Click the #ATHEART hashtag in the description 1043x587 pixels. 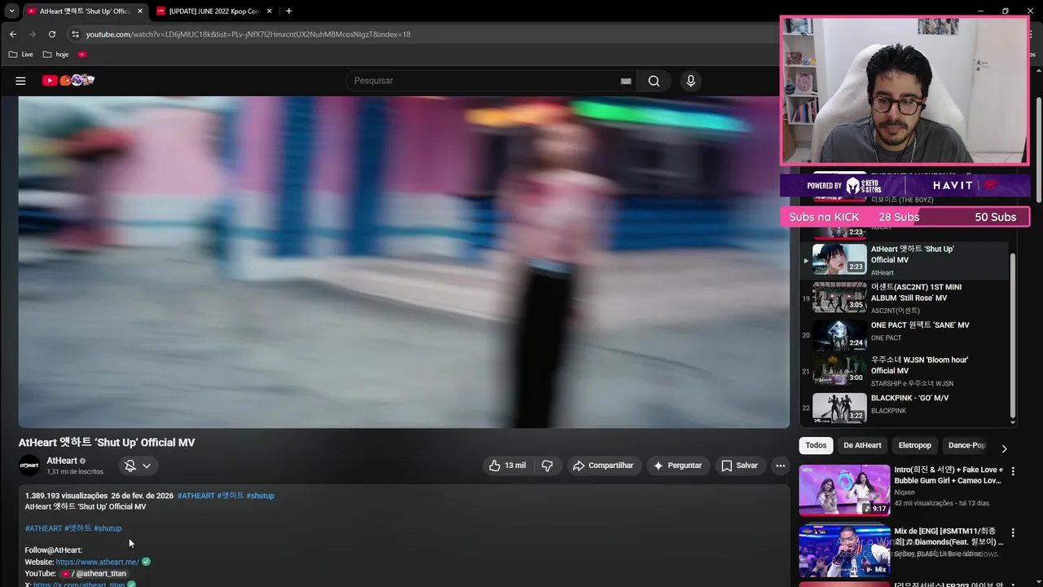click(43, 528)
